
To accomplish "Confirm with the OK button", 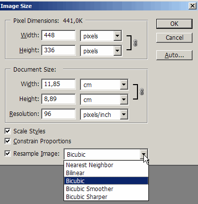I will 174,24.
